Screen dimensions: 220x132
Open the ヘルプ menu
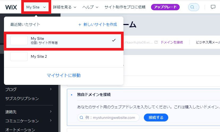coord(90,7)
